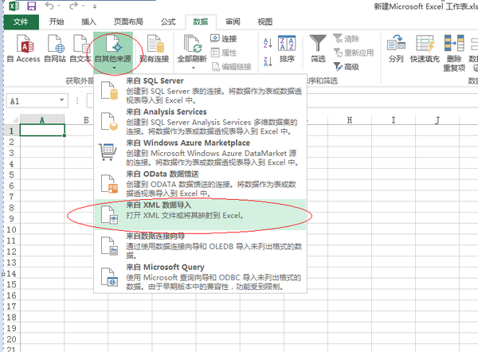Click 重新应用 filter button
This screenshot has width=478, height=352.
click(353, 53)
